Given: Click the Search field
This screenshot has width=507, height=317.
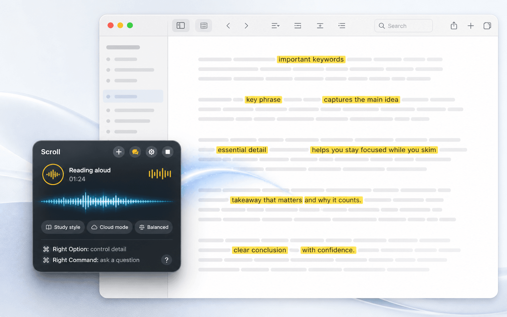Looking at the screenshot, I should (x=403, y=26).
